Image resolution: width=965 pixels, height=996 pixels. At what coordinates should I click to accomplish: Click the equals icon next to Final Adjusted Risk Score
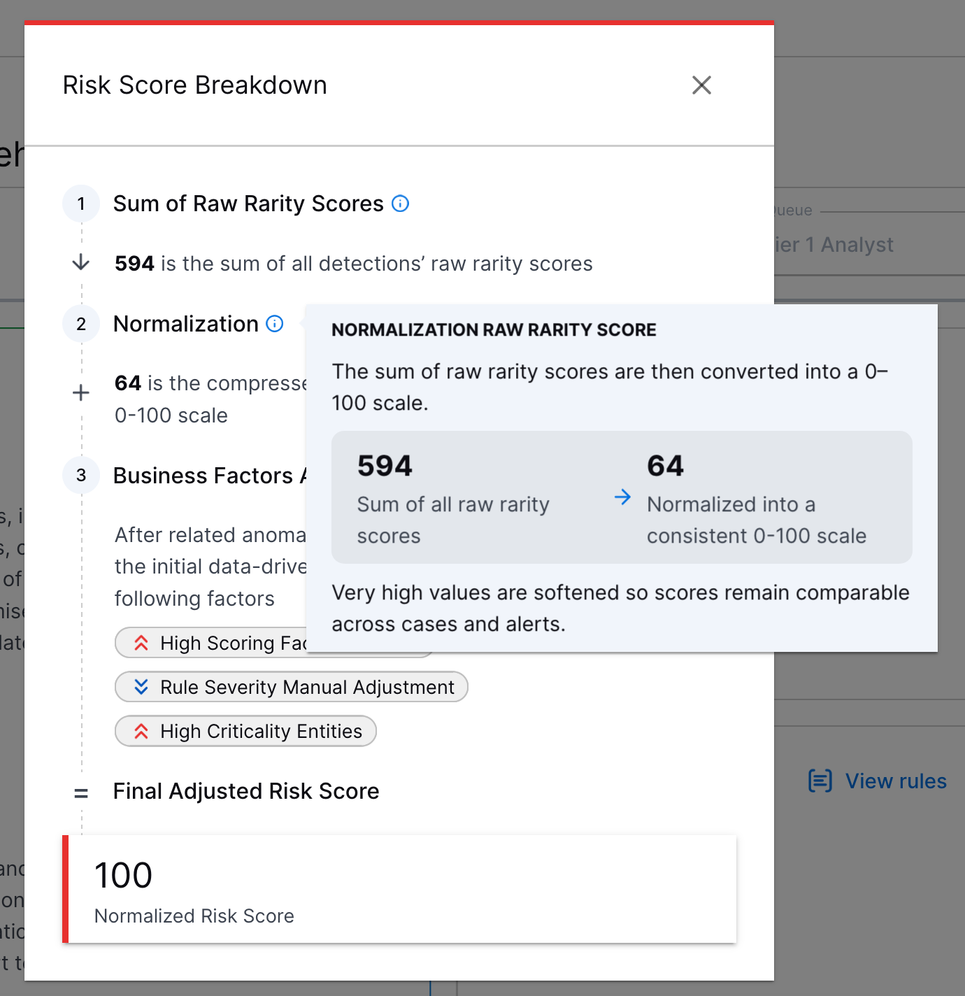pos(81,792)
